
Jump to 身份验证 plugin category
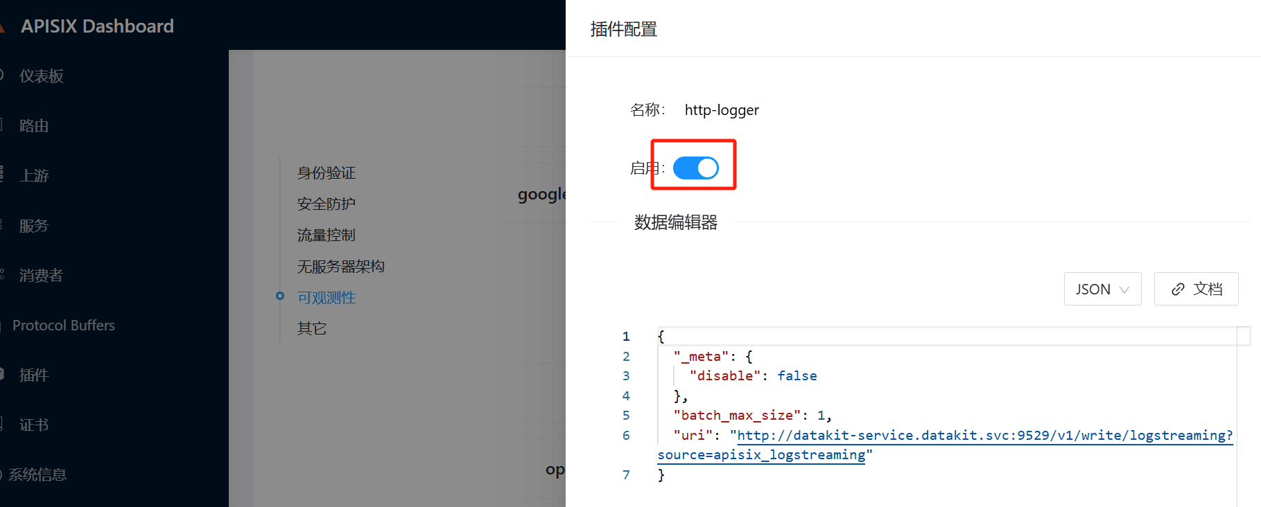click(327, 173)
